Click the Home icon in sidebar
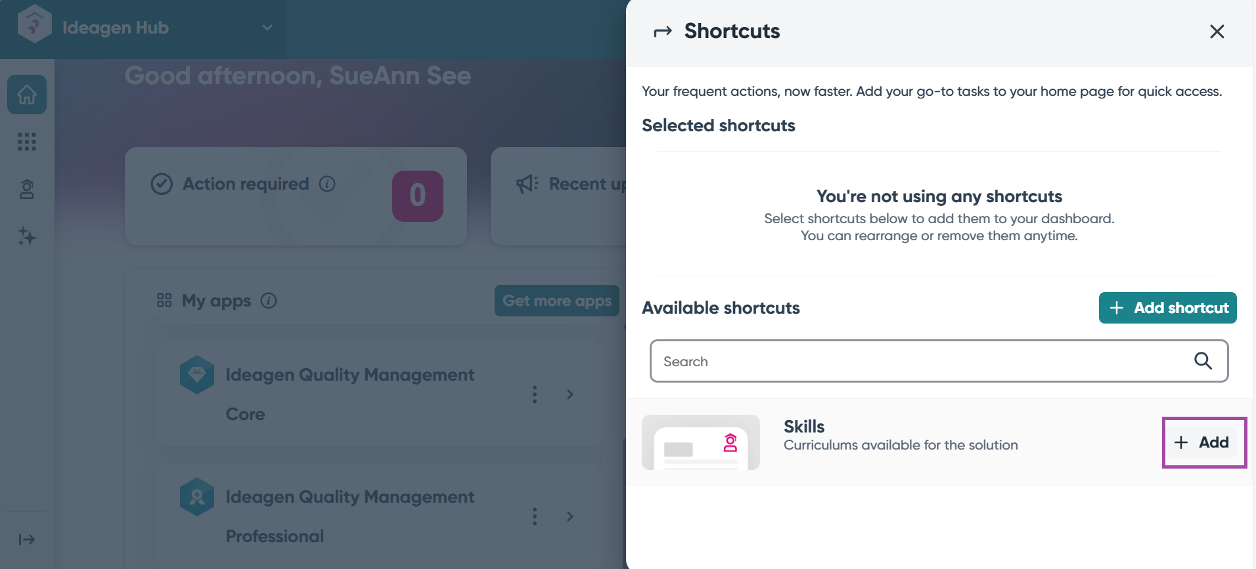This screenshot has height=569, width=1256. (27, 95)
